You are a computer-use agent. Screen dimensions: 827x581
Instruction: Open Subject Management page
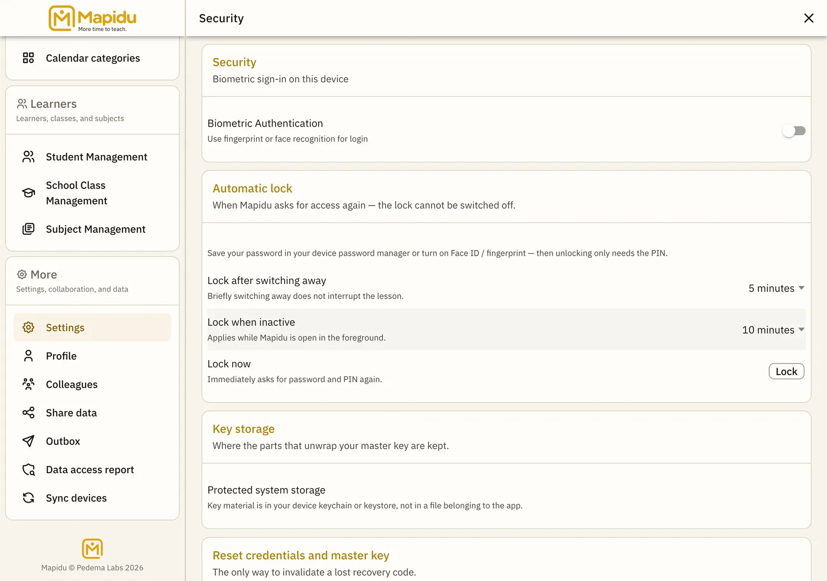pos(93,229)
